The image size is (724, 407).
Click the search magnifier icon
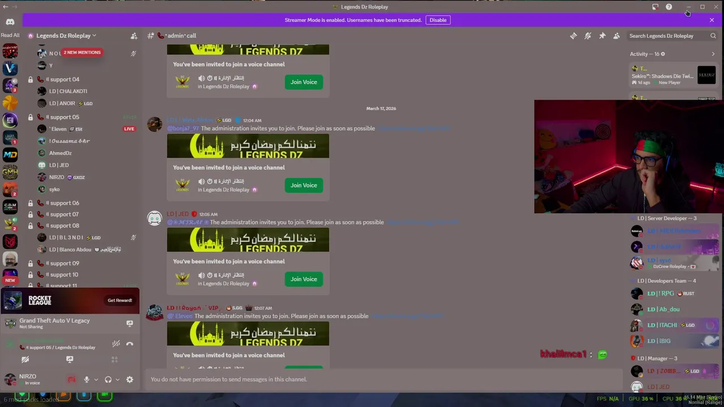(x=713, y=36)
